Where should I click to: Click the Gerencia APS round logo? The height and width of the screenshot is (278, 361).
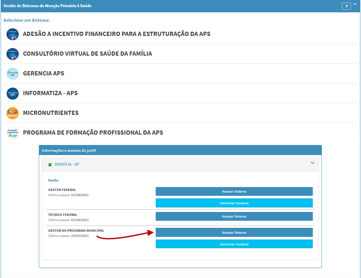pos(13,73)
